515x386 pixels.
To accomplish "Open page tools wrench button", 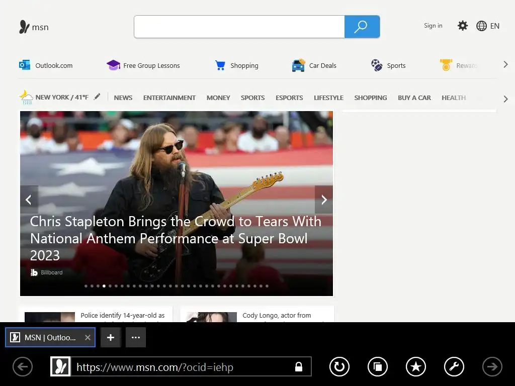I will pyautogui.click(x=454, y=366).
